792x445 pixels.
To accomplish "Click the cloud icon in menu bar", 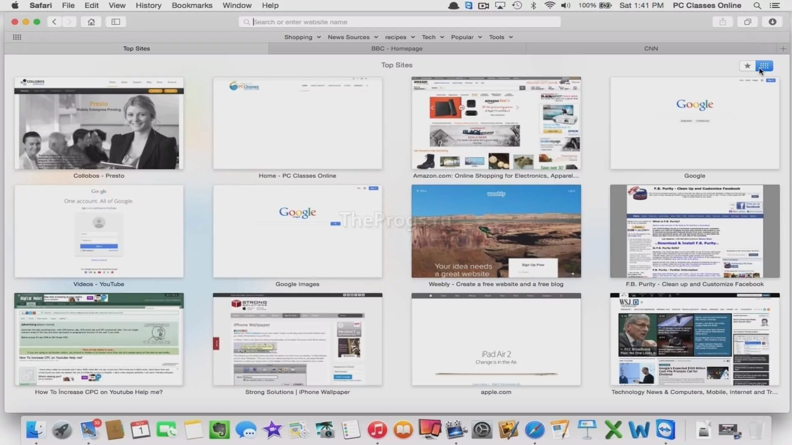I will [453, 5].
